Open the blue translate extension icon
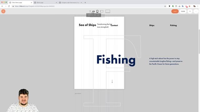The height and width of the screenshot is (112, 200). (x=182, y=6)
